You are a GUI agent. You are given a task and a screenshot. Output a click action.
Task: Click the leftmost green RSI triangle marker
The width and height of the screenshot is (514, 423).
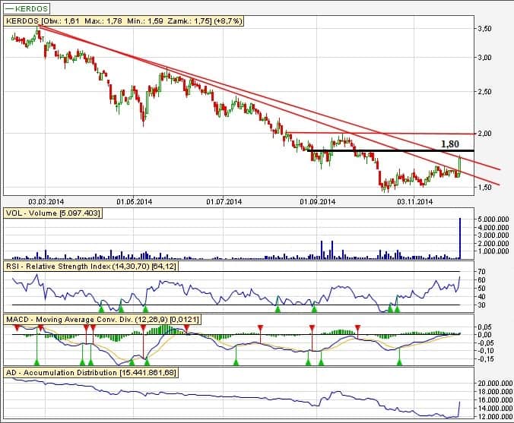pos(102,308)
